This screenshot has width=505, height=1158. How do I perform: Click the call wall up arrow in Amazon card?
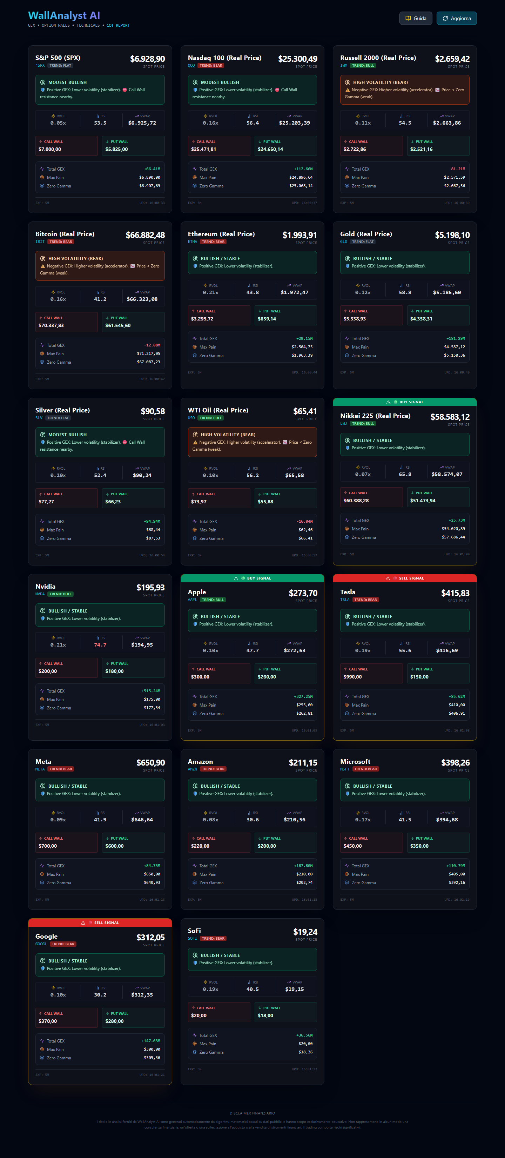[x=193, y=838]
